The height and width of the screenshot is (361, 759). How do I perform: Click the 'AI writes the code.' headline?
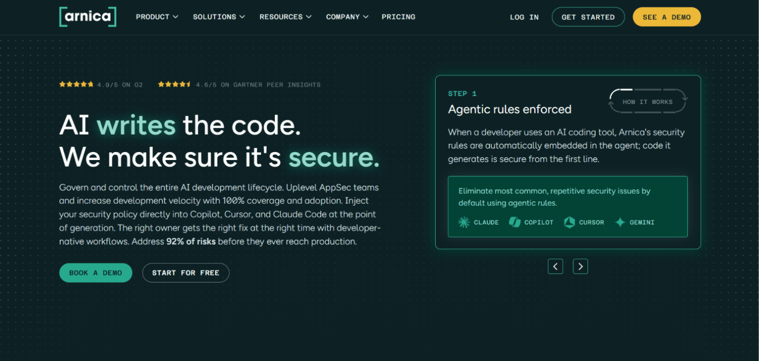click(180, 125)
